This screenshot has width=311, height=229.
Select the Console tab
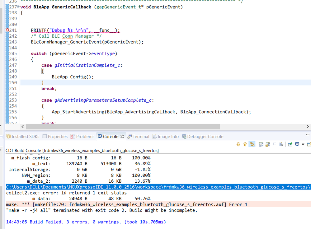pos(108,137)
